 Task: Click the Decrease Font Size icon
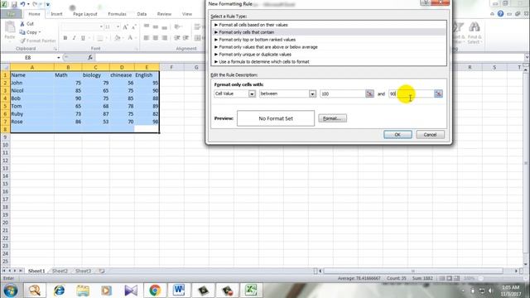pyautogui.click(x=134, y=27)
